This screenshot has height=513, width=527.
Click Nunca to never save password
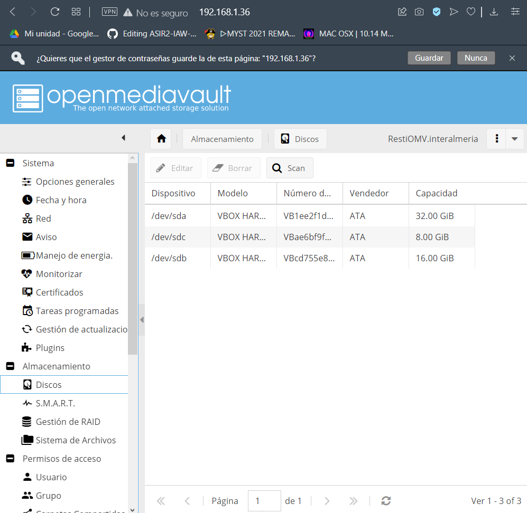point(476,58)
